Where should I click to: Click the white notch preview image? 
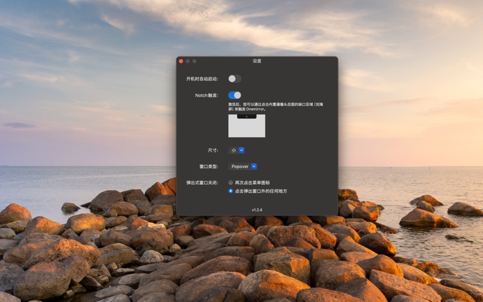click(x=246, y=130)
